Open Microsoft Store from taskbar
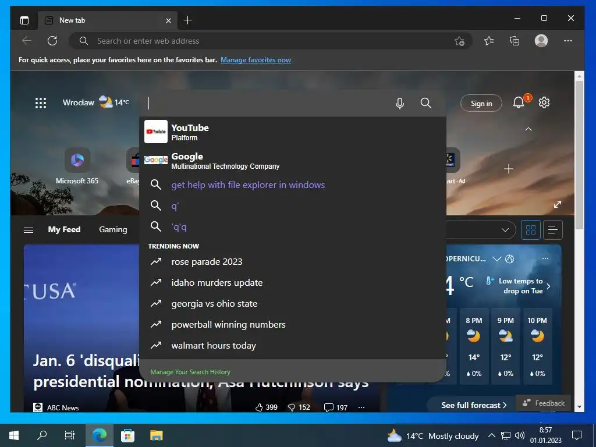Viewport: 596px width, 447px height. pyautogui.click(x=127, y=435)
